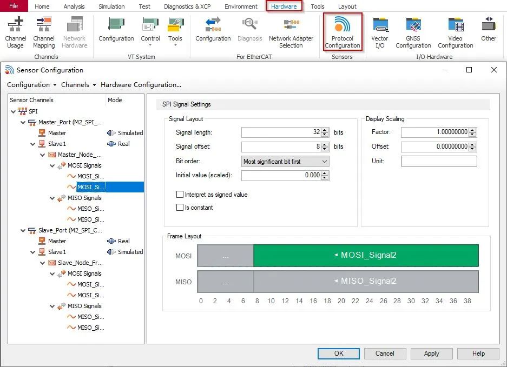Screen dimensions: 507x367
Task: Collapse Slave1 under Slave_Port
Action: [x=32, y=252]
